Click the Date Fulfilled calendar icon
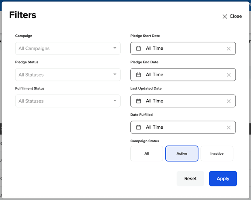Screen dimensions: 251x200 [x=138, y=127]
